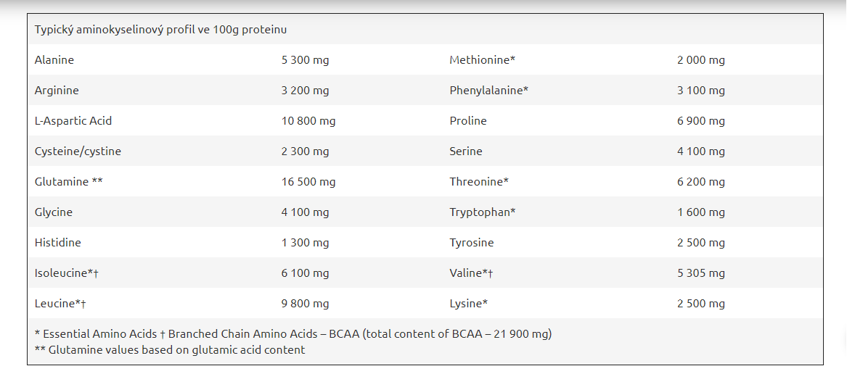Click the Threonine* entry
847x374 pixels.
pos(479,182)
